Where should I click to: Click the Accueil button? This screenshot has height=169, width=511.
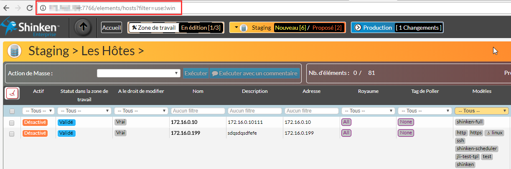click(112, 28)
